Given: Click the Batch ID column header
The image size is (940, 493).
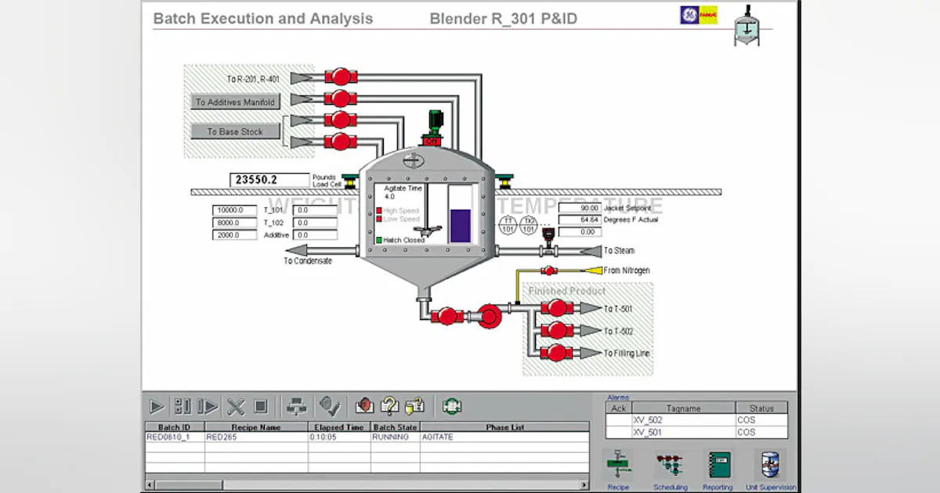Looking at the screenshot, I should click(x=174, y=427).
